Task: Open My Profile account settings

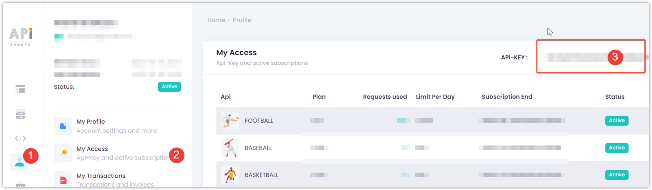Action: [x=117, y=126]
